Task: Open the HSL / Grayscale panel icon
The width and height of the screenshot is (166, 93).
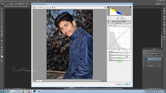Action: click(x=115, y=21)
